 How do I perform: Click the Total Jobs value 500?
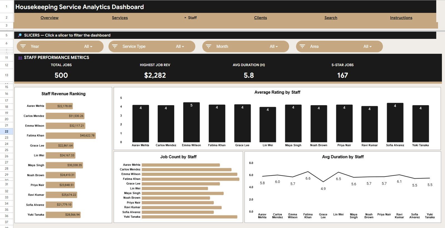tap(61, 75)
